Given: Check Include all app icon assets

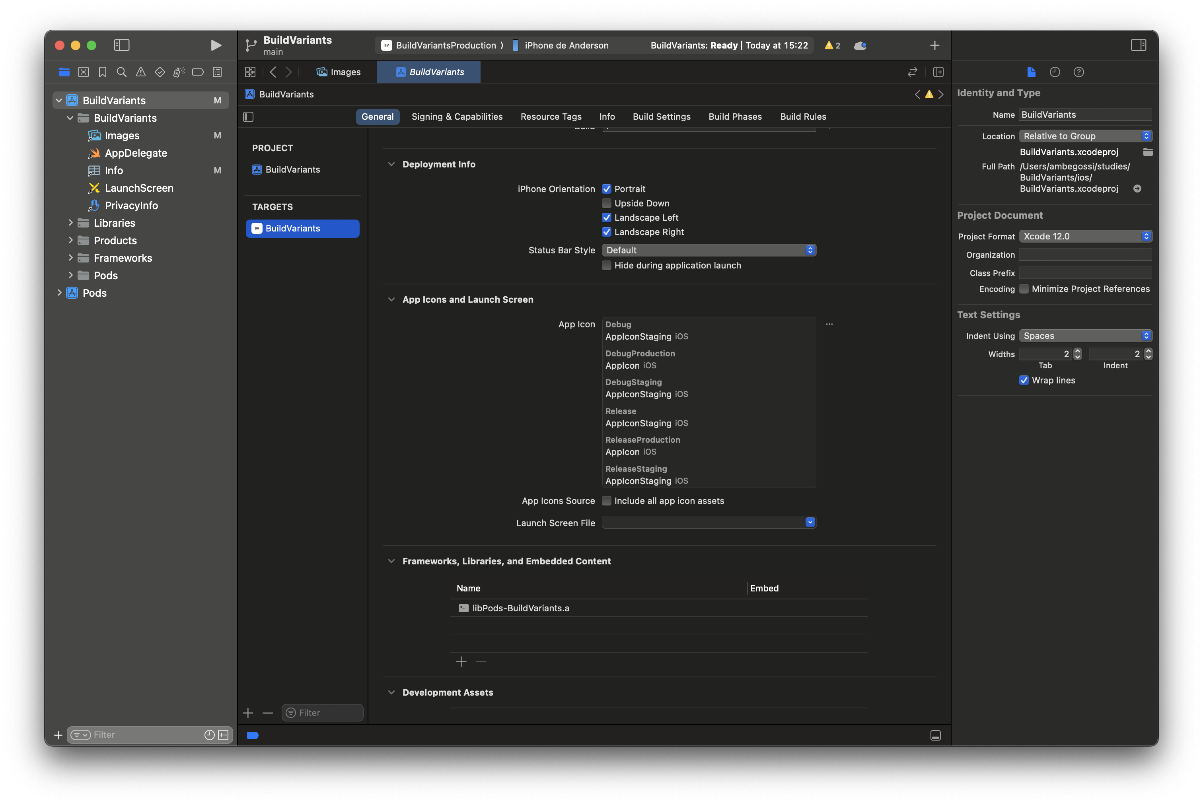Looking at the screenshot, I should 606,501.
